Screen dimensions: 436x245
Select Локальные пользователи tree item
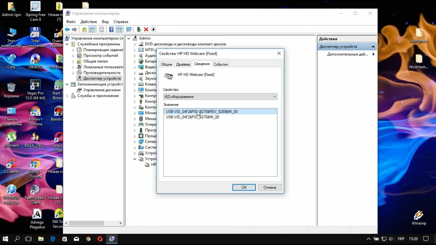click(x=100, y=67)
